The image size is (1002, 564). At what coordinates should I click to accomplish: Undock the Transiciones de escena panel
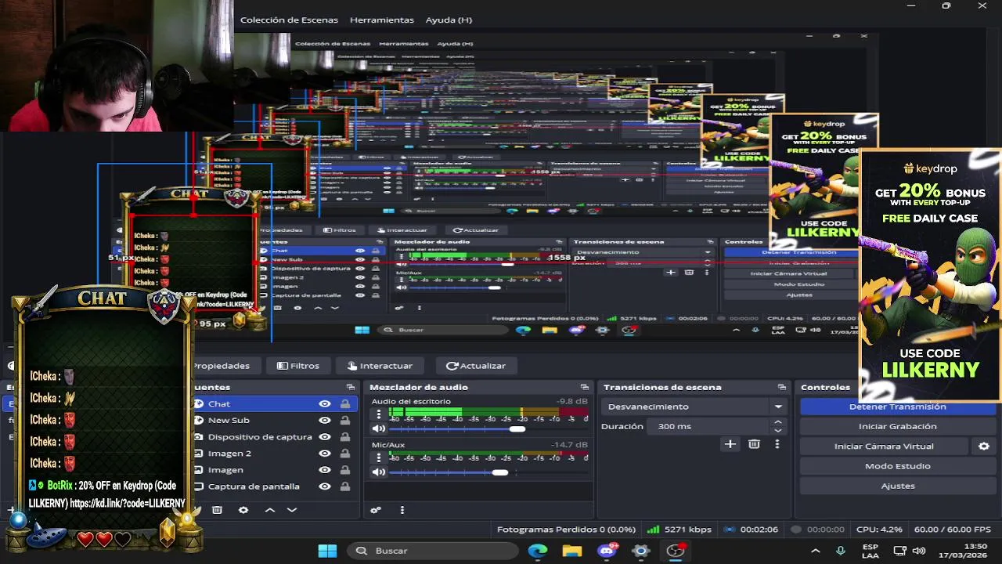click(781, 387)
